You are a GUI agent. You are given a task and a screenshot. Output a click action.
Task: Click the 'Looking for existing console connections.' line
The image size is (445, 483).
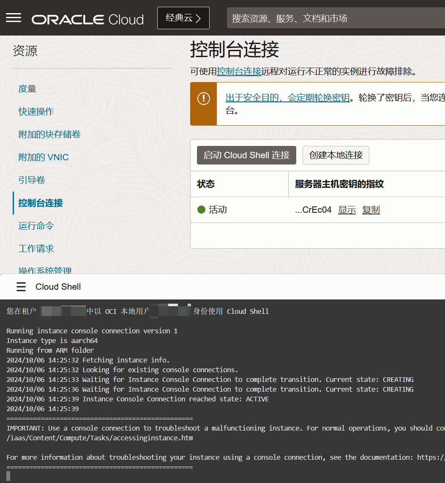tap(122, 370)
